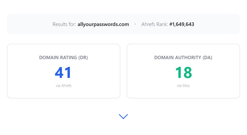Click the gray results summary banner
247x135 pixels.
click(x=123, y=24)
